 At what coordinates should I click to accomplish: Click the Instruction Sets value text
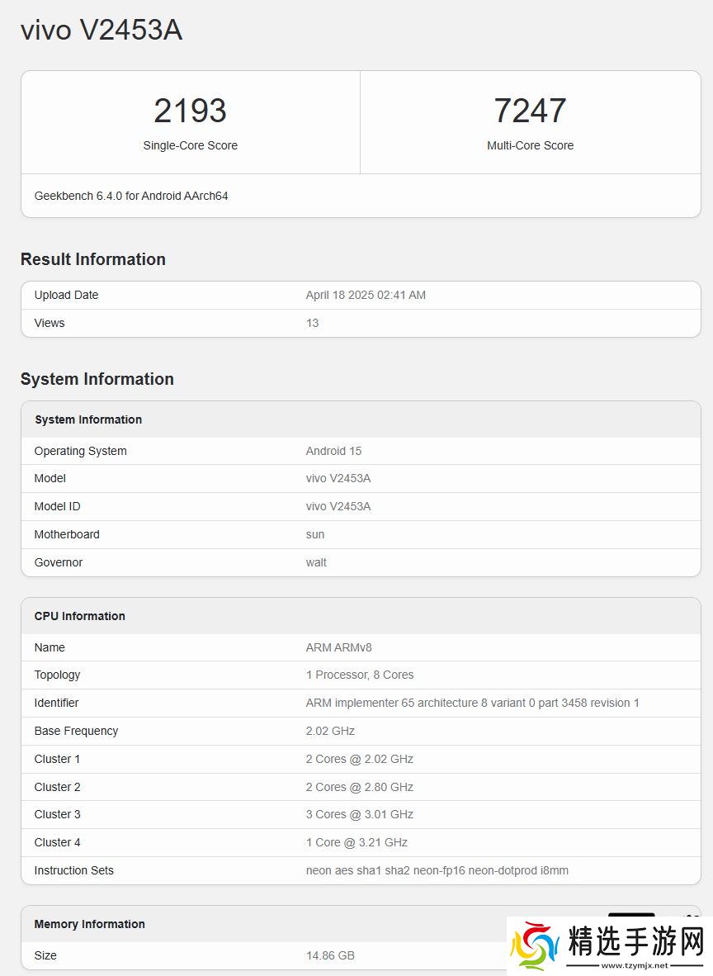pos(437,870)
